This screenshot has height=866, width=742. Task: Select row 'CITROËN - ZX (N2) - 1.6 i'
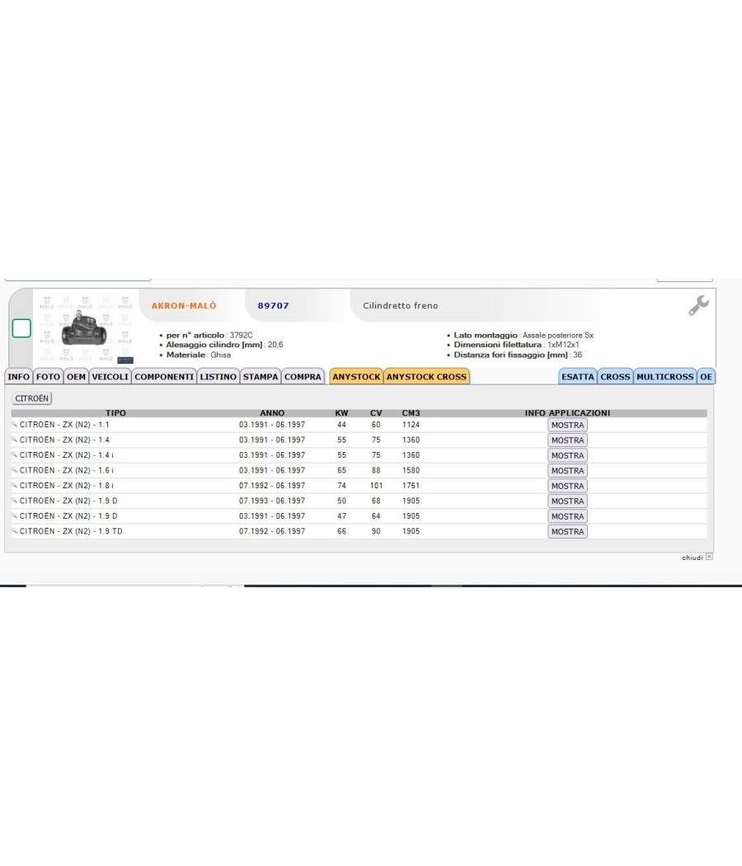pyautogui.click(x=359, y=471)
